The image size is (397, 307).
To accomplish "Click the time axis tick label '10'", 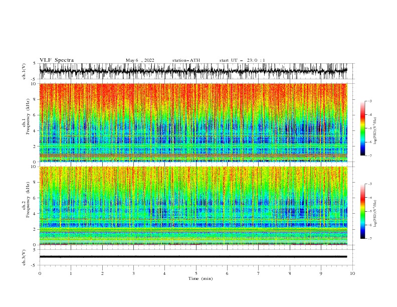I will [x=352, y=273].
